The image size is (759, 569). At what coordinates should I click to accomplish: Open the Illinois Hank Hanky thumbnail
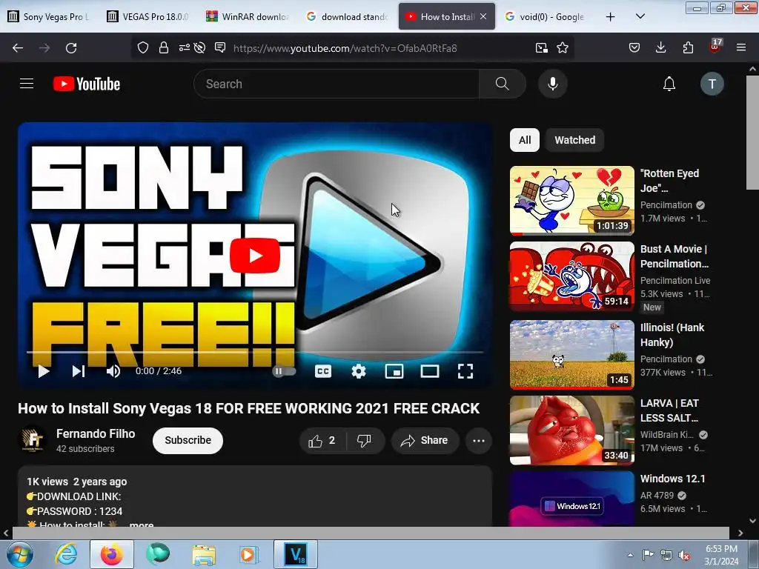coord(571,354)
